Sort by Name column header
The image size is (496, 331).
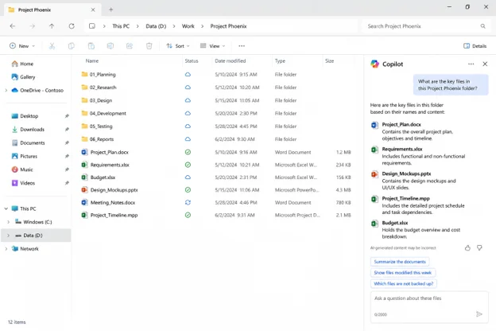(x=92, y=60)
